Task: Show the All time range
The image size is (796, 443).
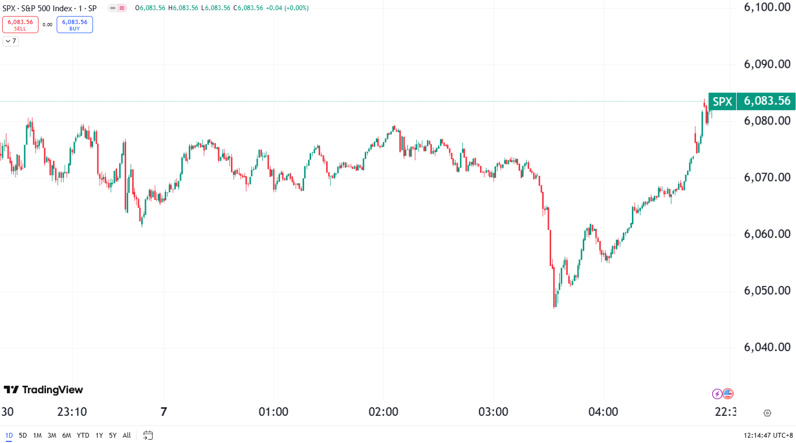Action: pyautogui.click(x=127, y=436)
